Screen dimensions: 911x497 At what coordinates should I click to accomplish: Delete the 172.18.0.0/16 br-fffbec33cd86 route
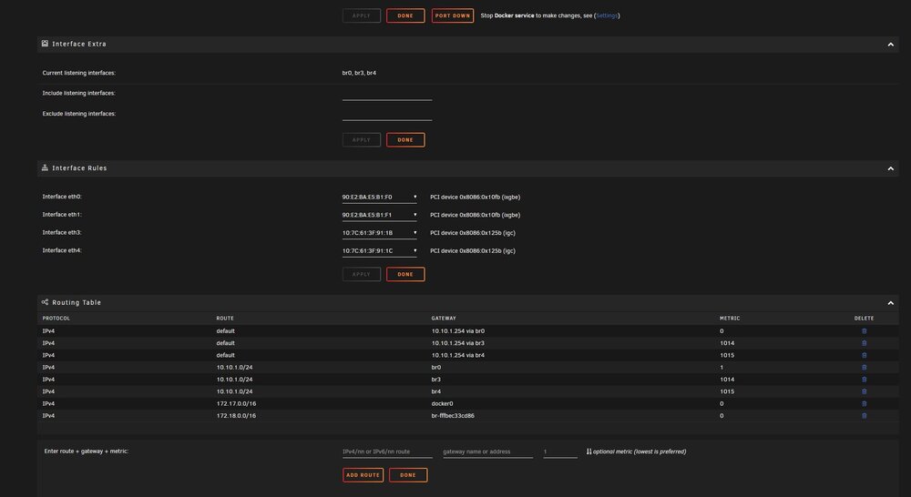(x=864, y=416)
